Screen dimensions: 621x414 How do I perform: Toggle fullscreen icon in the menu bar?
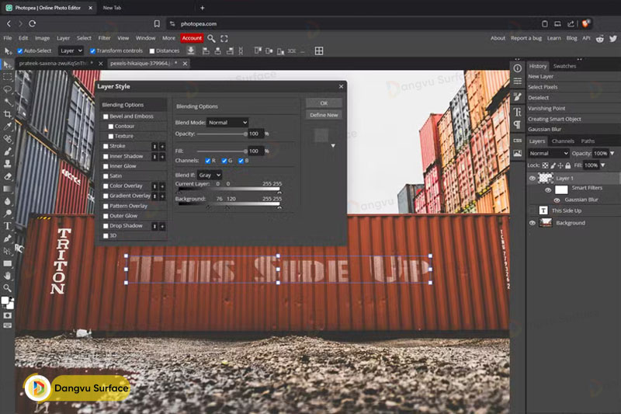224,38
